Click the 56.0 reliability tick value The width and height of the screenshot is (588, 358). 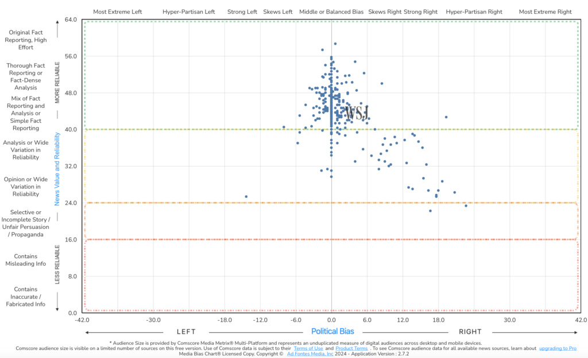(x=71, y=56)
